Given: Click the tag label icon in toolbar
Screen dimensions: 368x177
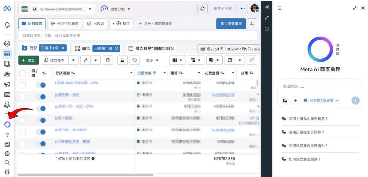Looking at the screenshot, I should (135, 60).
